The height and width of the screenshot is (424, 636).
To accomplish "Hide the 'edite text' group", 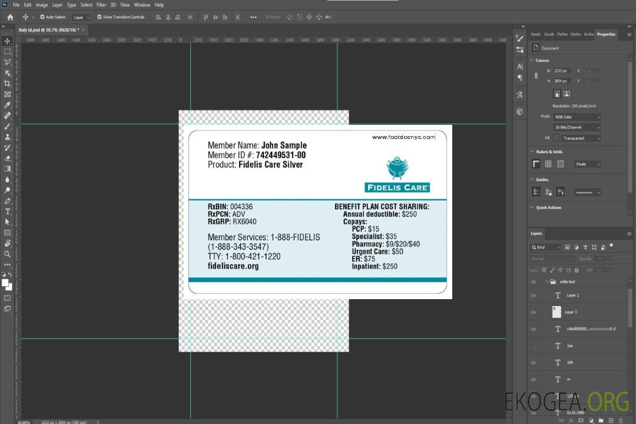I will pyautogui.click(x=534, y=282).
